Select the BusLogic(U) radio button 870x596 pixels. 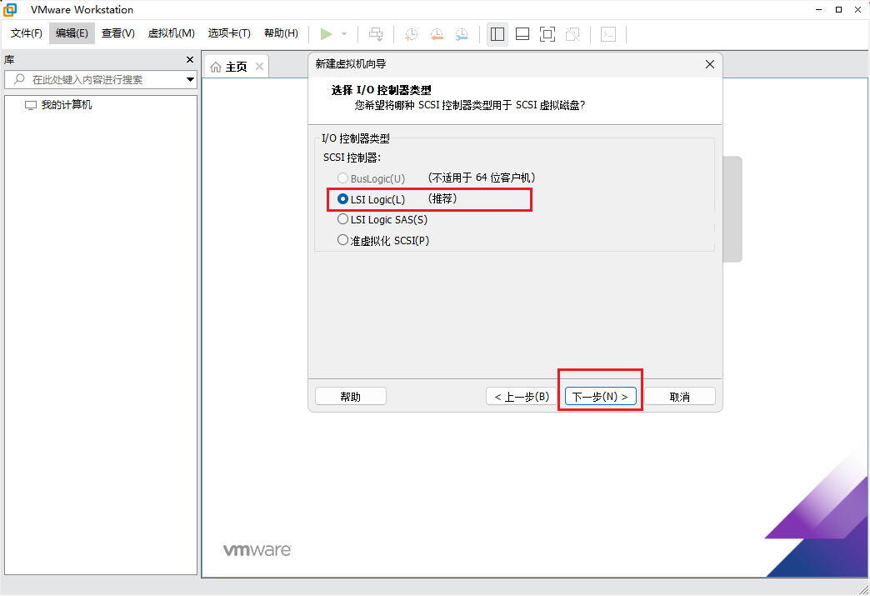click(342, 178)
